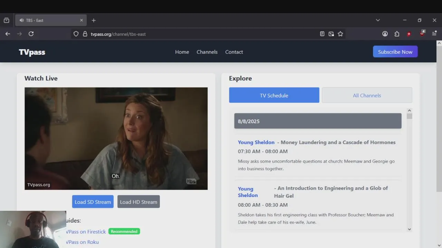Reload the page with the refresh icon

[31, 34]
